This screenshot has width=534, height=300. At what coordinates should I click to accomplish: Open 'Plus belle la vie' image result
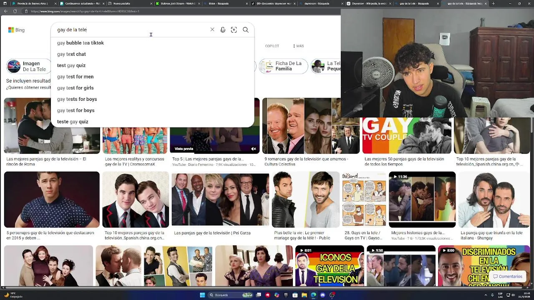click(x=306, y=199)
